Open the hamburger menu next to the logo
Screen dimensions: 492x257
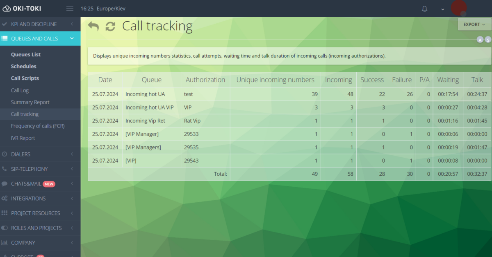(x=69, y=8)
